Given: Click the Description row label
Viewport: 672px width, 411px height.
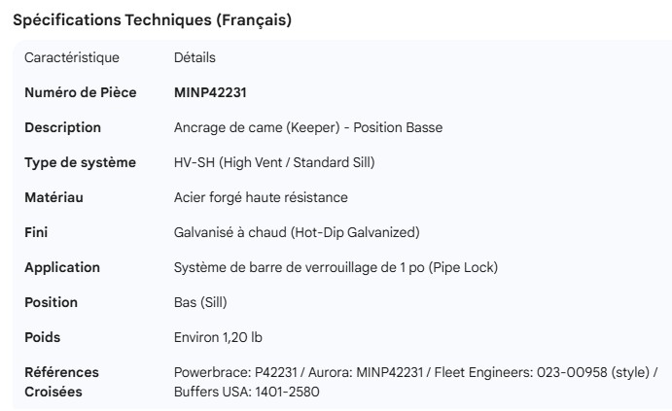Looking at the screenshot, I should pyautogui.click(x=62, y=127).
